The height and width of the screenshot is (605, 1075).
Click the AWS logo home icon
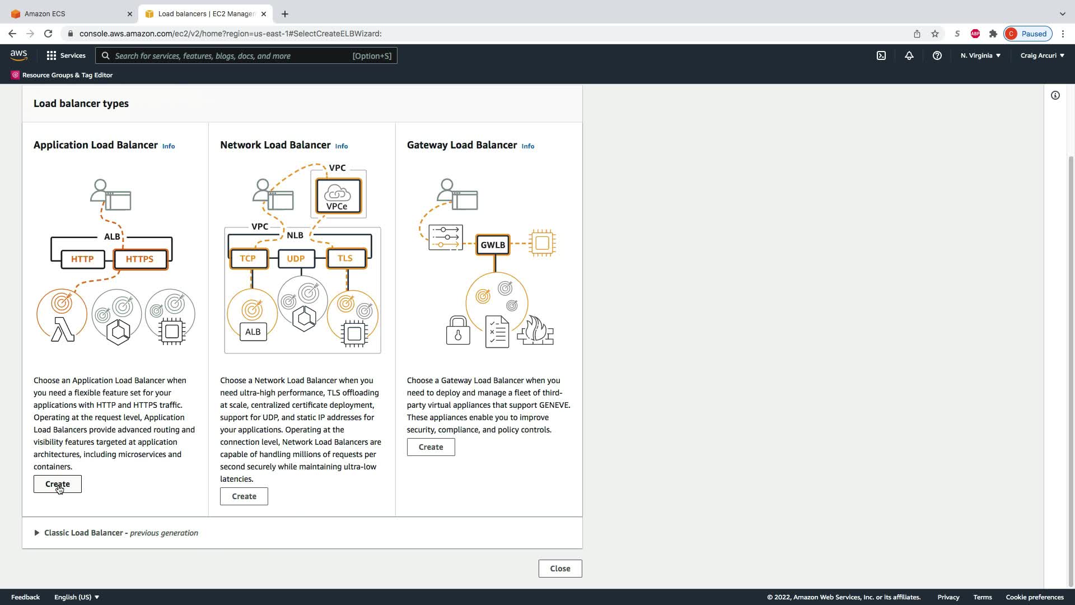click(x=18, y=55)
